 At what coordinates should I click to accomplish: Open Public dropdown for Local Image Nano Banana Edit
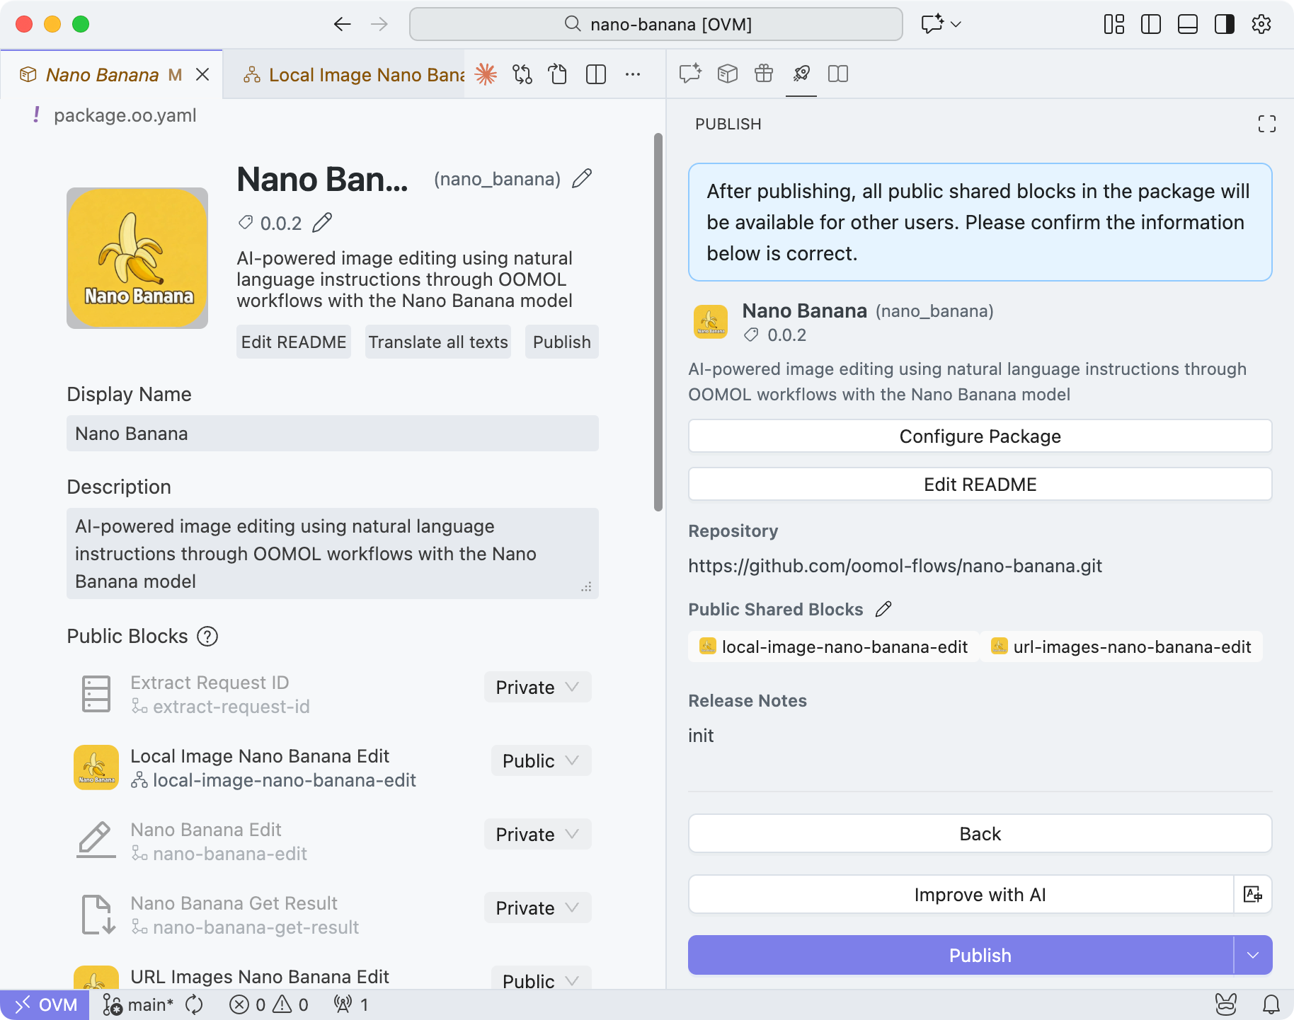540,760
